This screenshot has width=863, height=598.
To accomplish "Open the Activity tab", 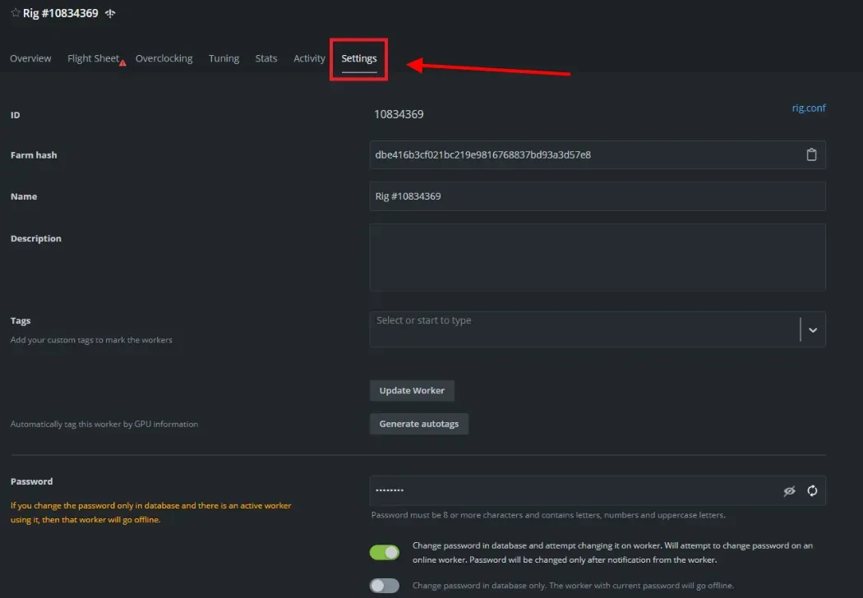I will pos(309,58).
